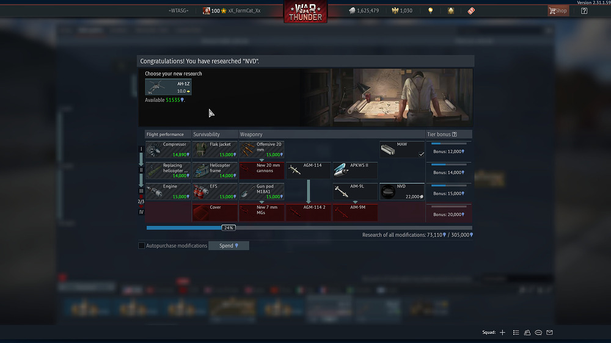
Task: Pick the AGM-114 missile modification
Action: point(309,170)
